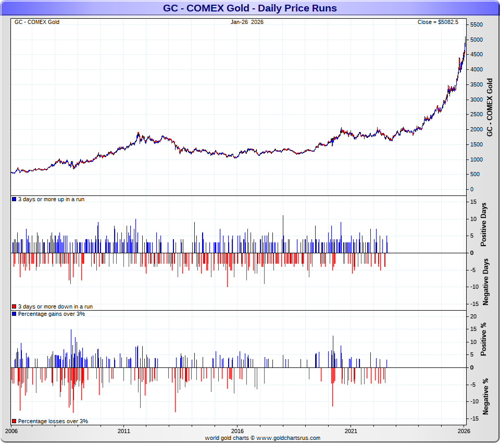Click the 2011 x-axis year label
Screen dimensions: 500x443
pos(124,431)
